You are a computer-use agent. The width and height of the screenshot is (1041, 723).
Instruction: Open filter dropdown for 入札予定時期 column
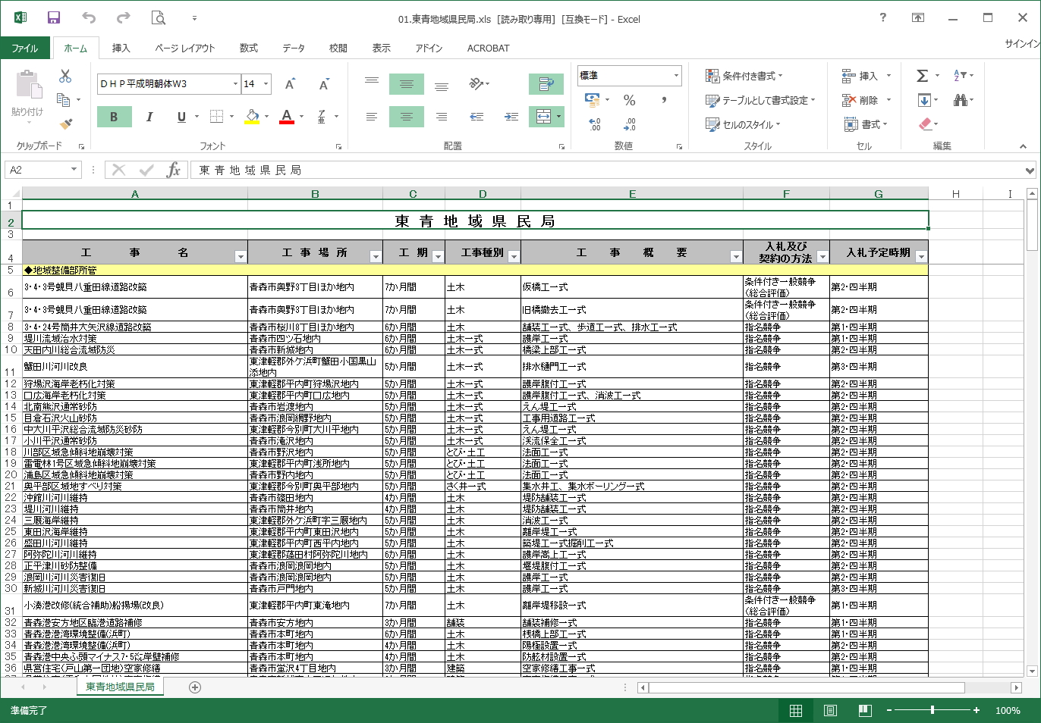(921, 257)
